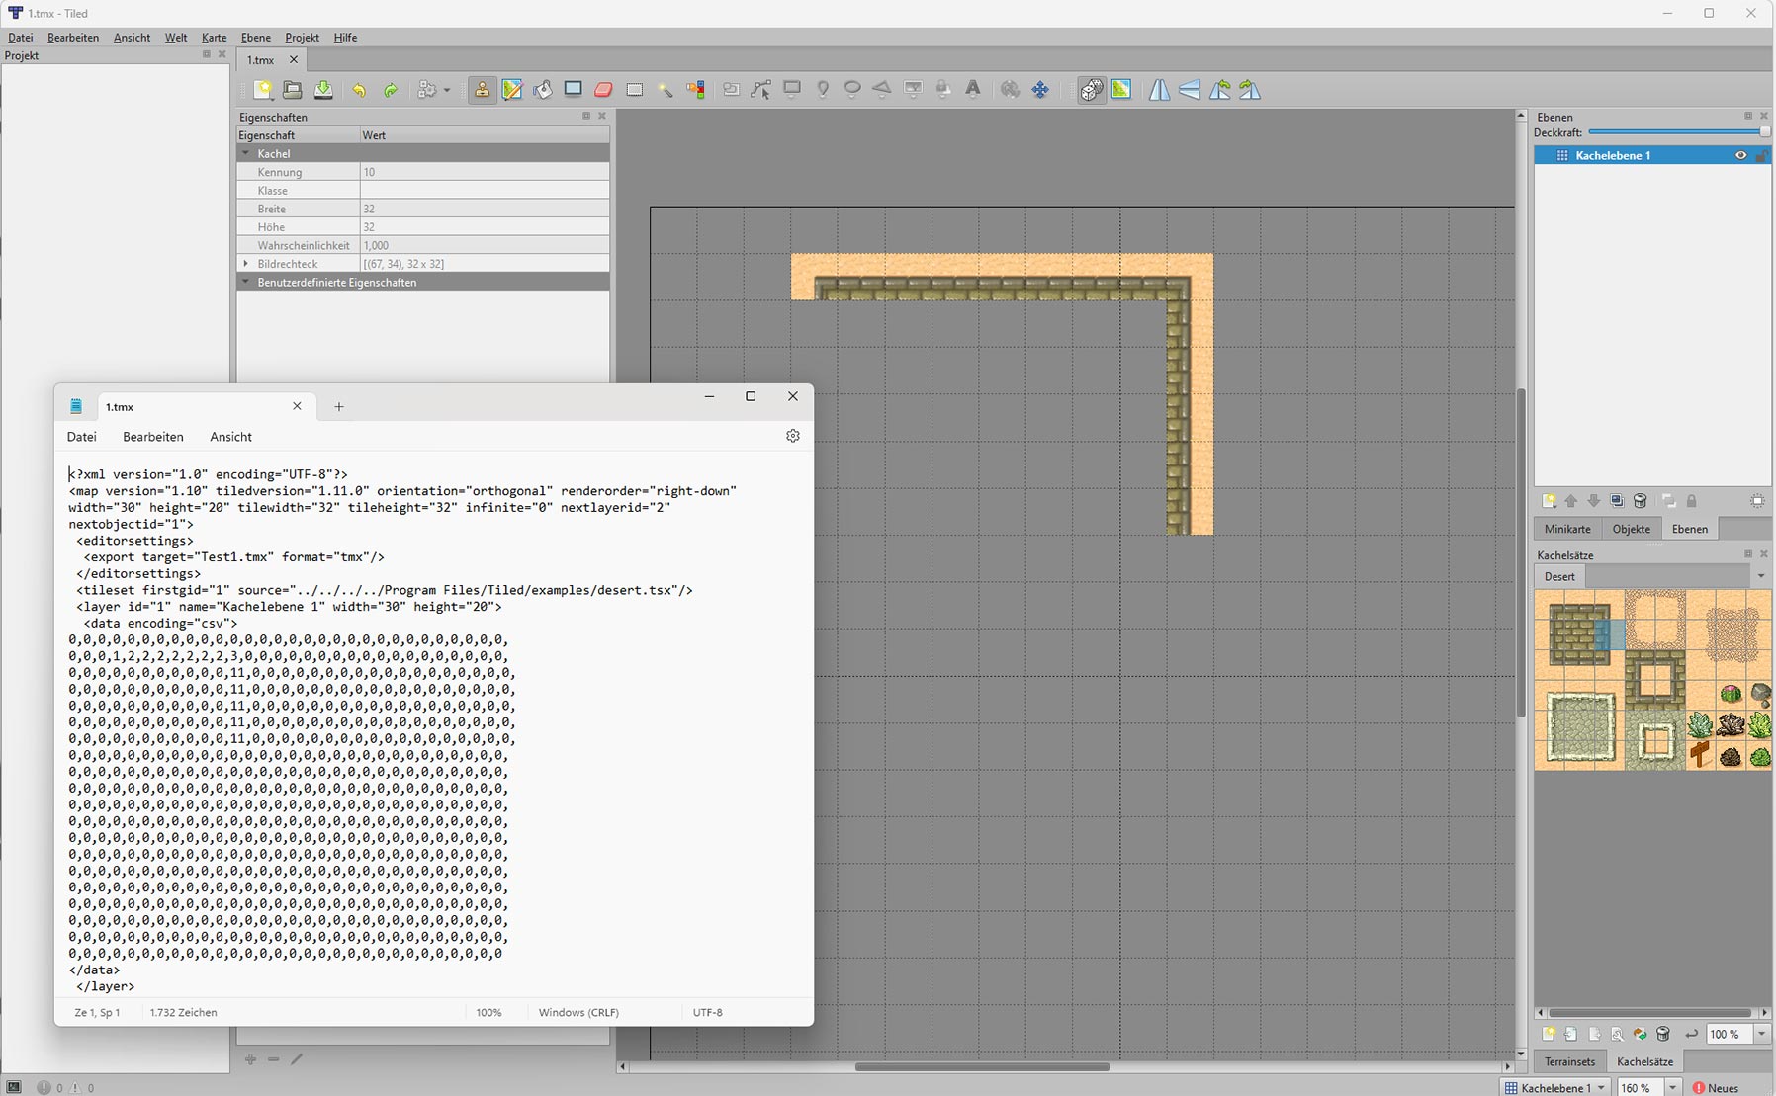Viewport: 1776px width, 1096px height.
Task: Select the Desert tileset tab
Action: coord(1559,576)
